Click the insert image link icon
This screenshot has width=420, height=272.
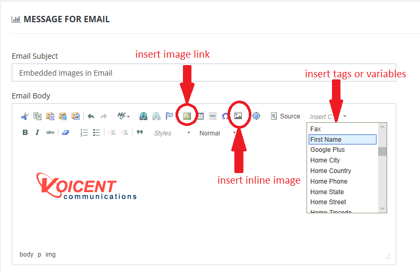tap(187, 116)
